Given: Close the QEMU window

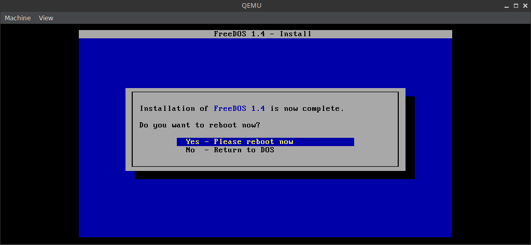Looking at the screenshot, I should click(525, 6).
